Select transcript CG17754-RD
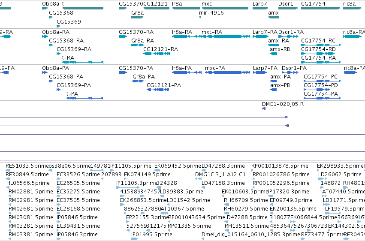 (x=318, y=49)
